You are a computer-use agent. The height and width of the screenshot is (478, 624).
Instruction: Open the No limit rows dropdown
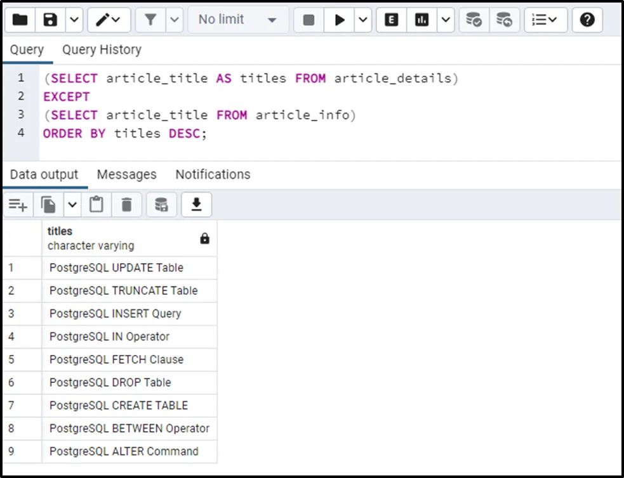point(237,20)
